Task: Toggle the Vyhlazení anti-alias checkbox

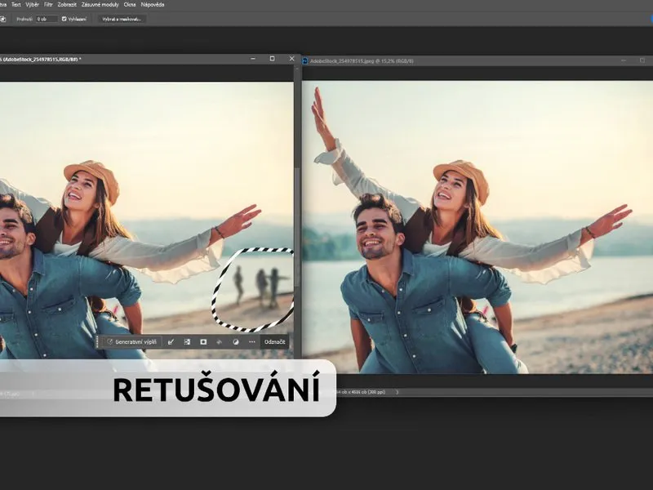Action: tap(64, 19)
